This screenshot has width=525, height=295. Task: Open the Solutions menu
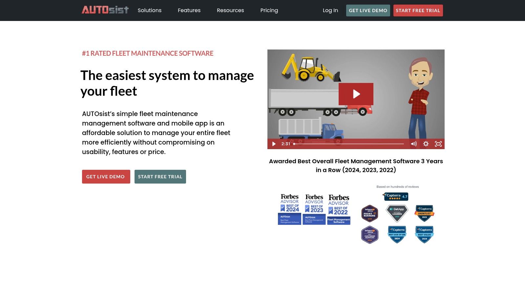(149, 10)
